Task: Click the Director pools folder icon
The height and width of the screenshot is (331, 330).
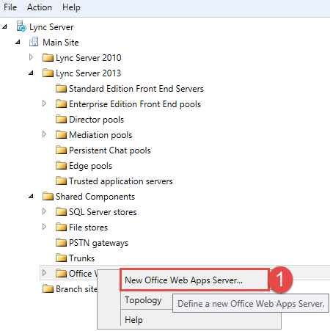Action: click(61, 120)
